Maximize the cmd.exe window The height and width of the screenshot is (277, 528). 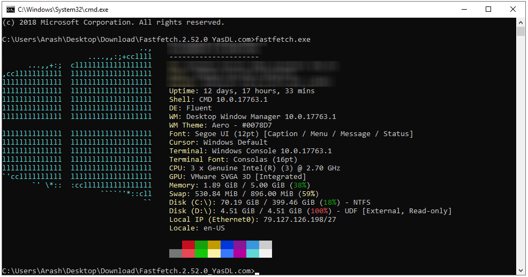click(x=488, y=10)
